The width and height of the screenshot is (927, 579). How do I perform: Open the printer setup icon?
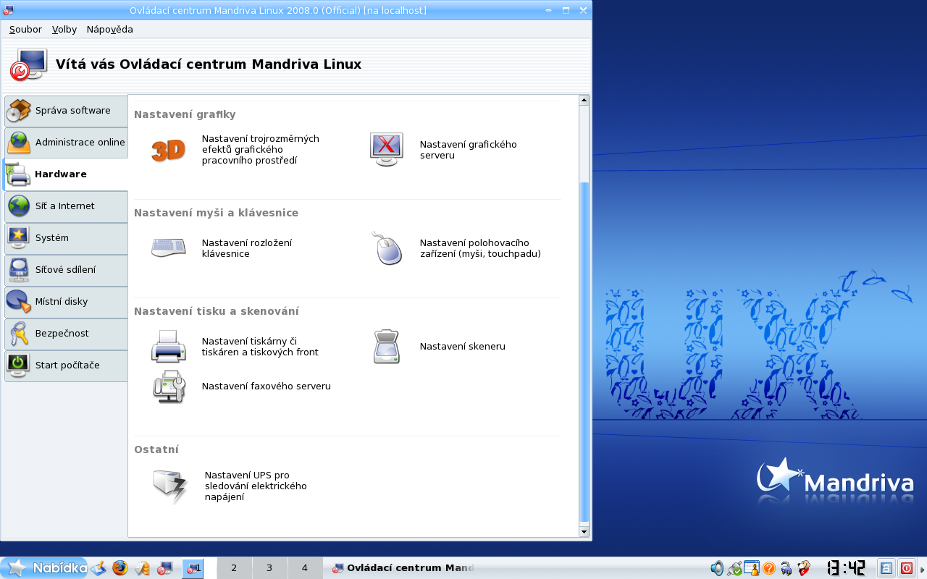[169, 346]
